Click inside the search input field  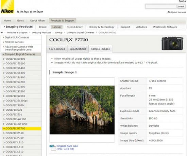click(x=161, y=6)
